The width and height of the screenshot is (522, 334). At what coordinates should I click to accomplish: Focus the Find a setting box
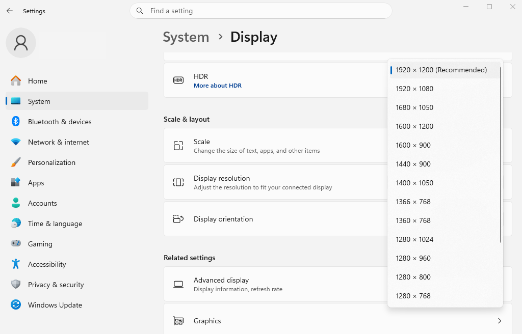pos(261,11)
